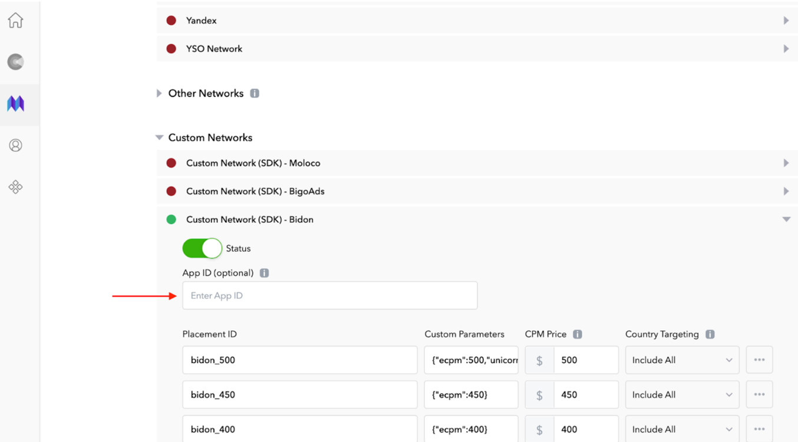Open the account profile sidebar icon

coord(15,146)
